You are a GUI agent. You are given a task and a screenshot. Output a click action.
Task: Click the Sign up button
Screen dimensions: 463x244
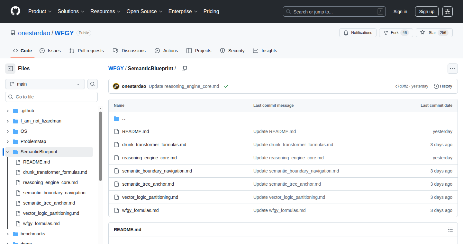coord(427,12)
